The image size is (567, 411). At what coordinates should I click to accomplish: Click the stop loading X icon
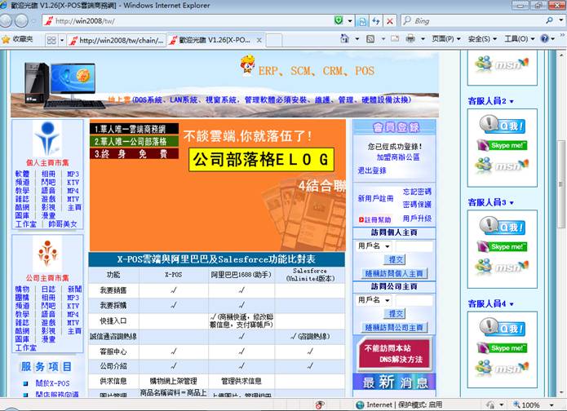click(x=389, y=20)
